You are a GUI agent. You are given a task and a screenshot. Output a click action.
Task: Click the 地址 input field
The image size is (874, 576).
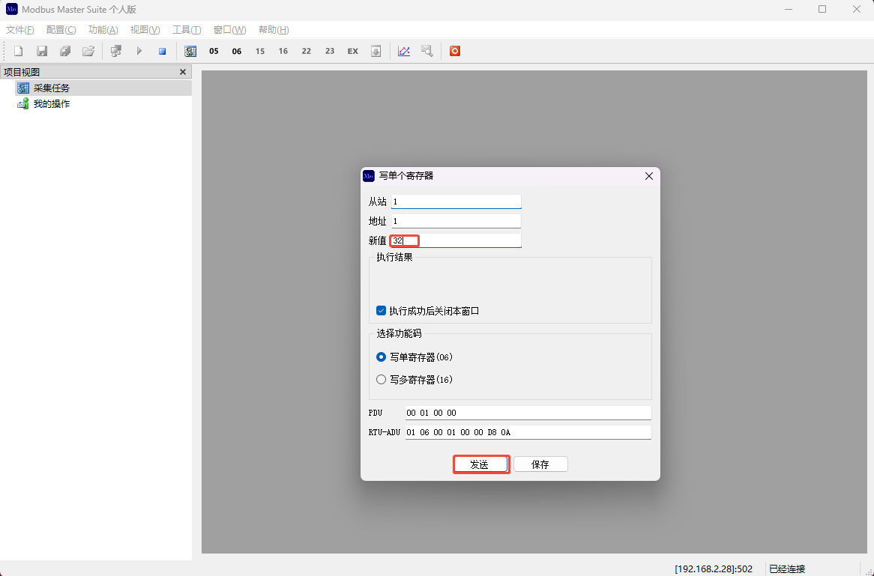pyautogui.click(x=456, y=222)
